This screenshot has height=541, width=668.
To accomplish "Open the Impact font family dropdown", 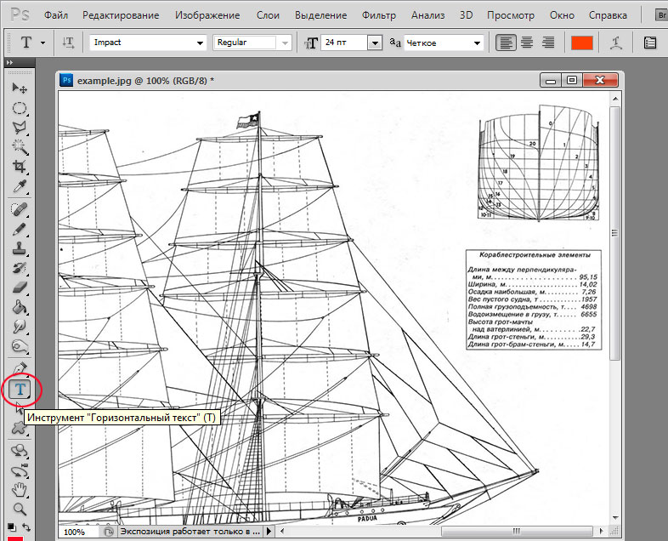I will (201, 43).
